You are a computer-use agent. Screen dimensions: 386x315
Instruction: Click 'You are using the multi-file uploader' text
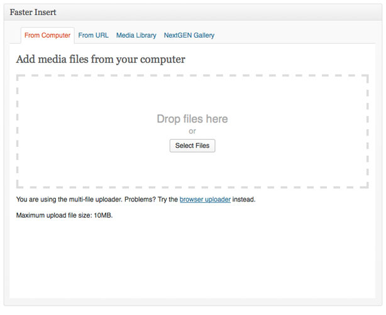coord(69,200)
